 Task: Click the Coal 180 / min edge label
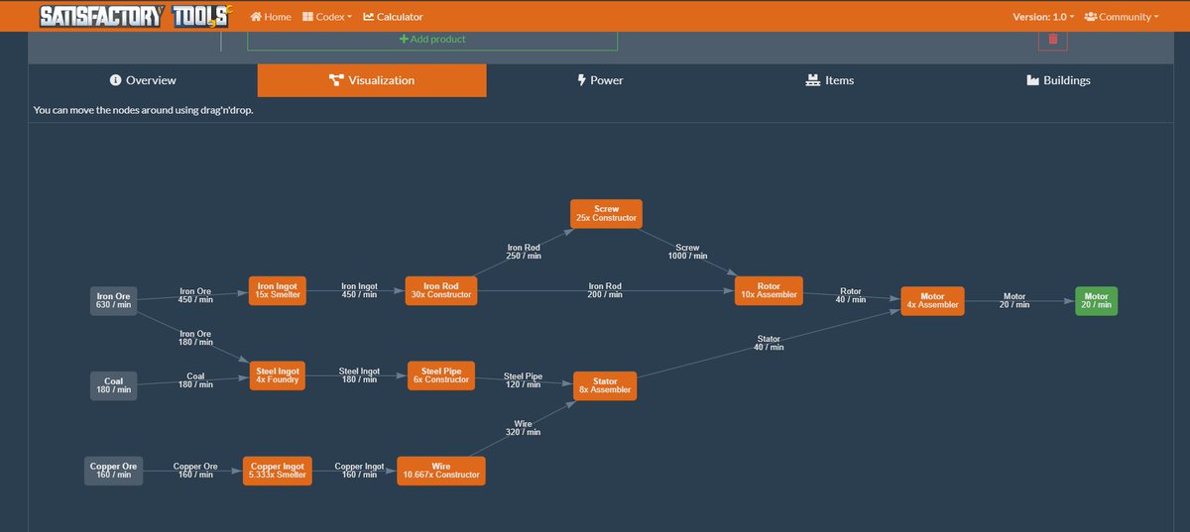click(195, 380)
